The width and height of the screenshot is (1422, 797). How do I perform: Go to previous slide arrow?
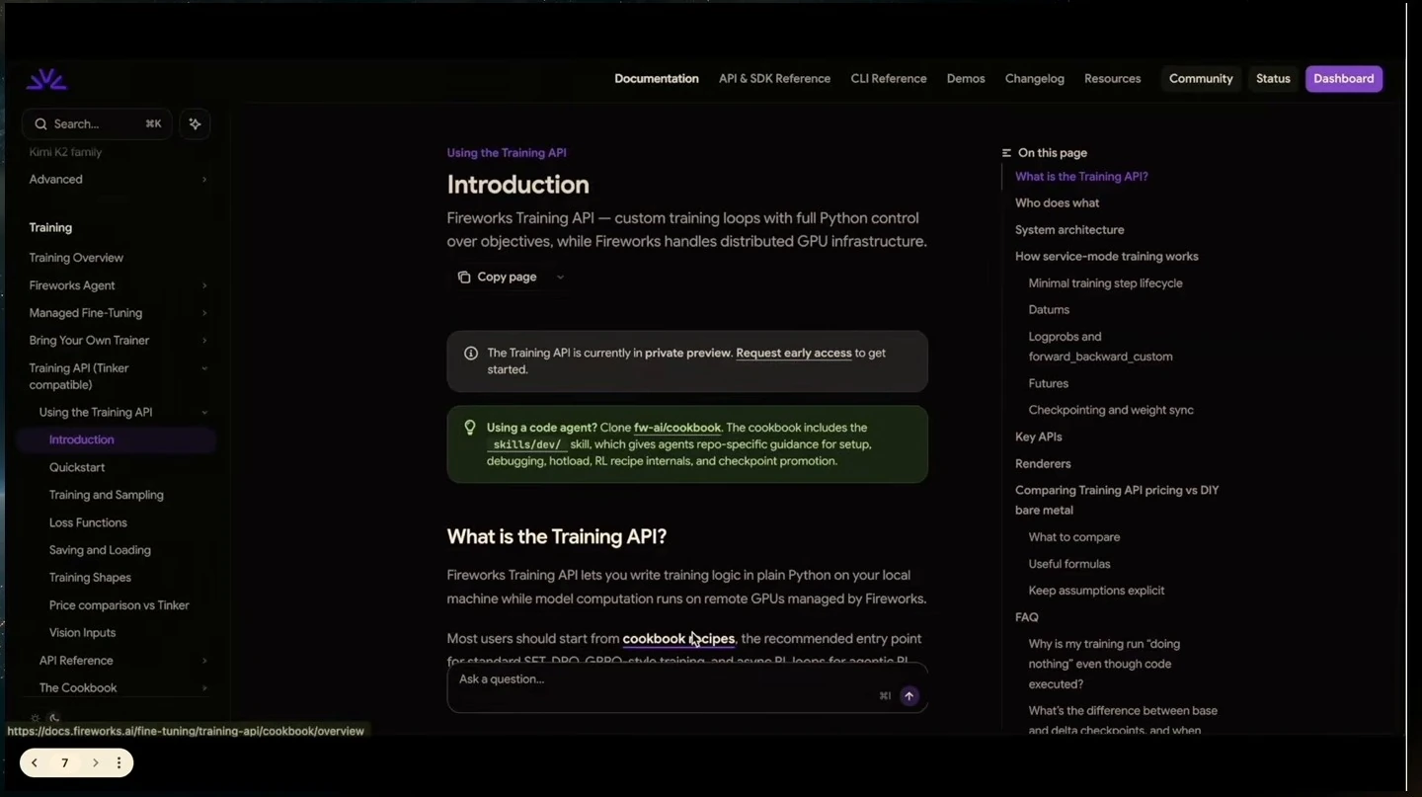[x=35, y=763]
